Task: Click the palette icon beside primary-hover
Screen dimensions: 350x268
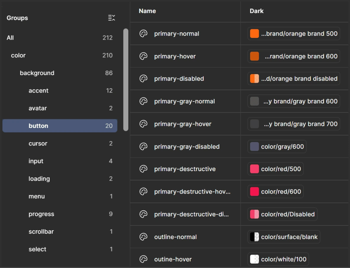Action: [143, 56]
